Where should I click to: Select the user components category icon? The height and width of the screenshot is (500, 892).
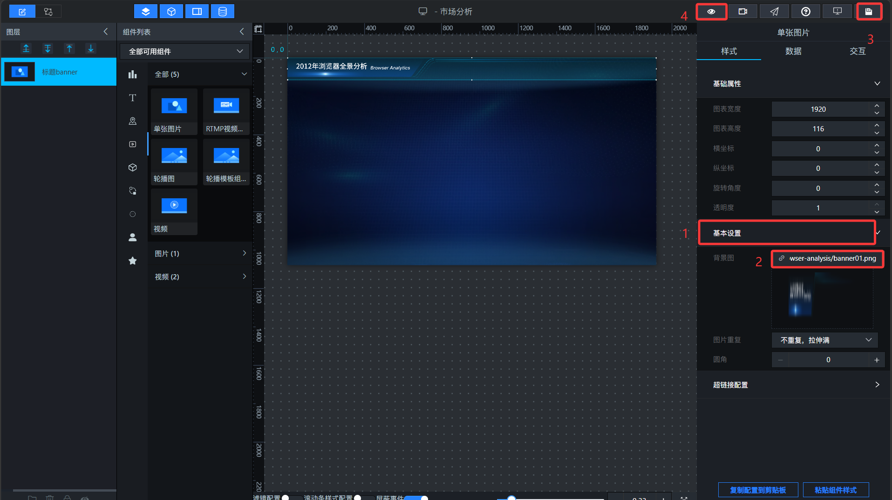click(133, 237)
